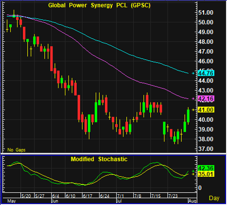Click the 37.00 price axis label
227x205 pixels.
coord(206,149)
